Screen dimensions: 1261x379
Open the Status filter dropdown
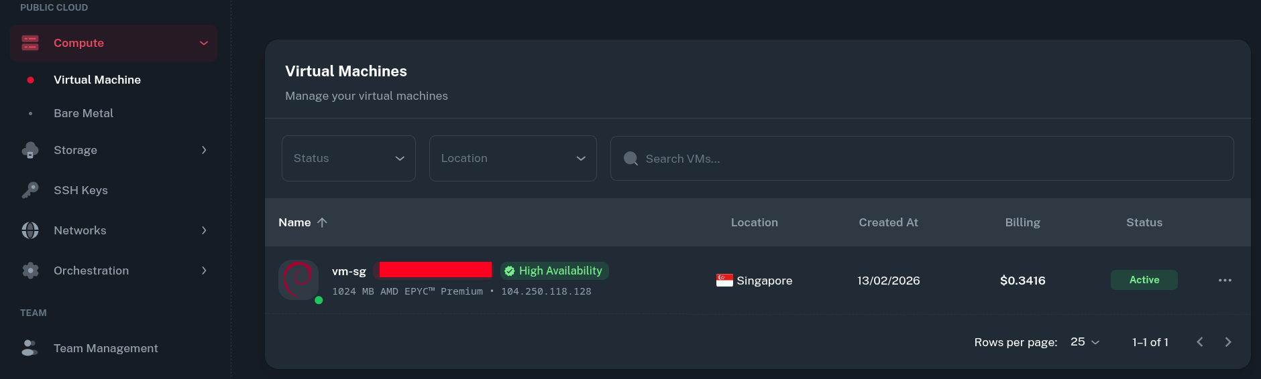click(349, 158)
